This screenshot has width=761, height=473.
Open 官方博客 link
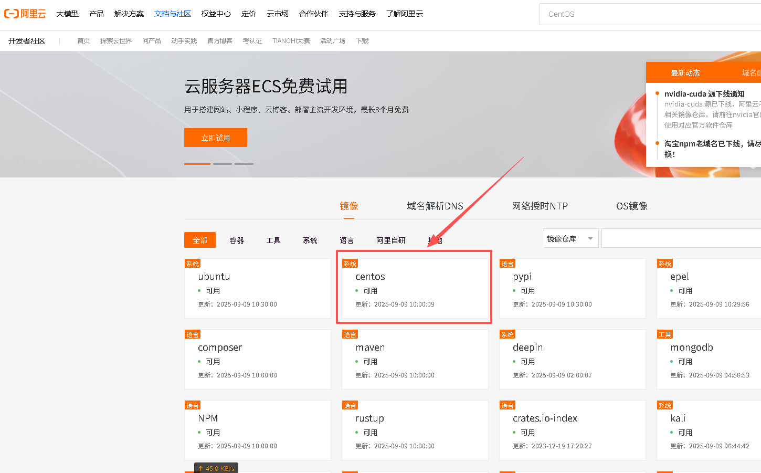(x=220, y=41)
